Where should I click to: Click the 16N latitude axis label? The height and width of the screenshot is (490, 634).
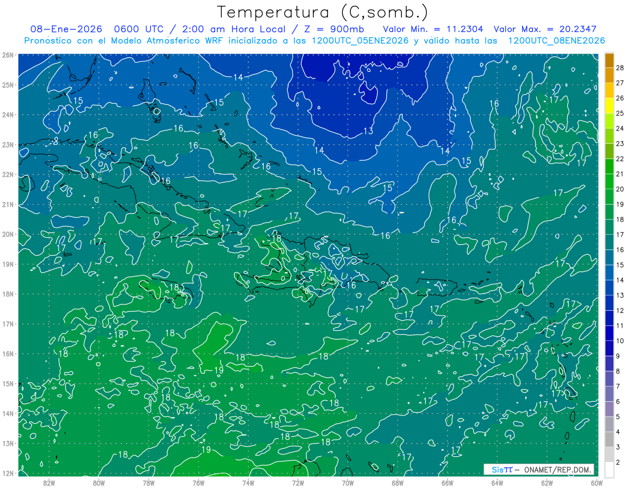pyautogui.click(x=8, y=354)
